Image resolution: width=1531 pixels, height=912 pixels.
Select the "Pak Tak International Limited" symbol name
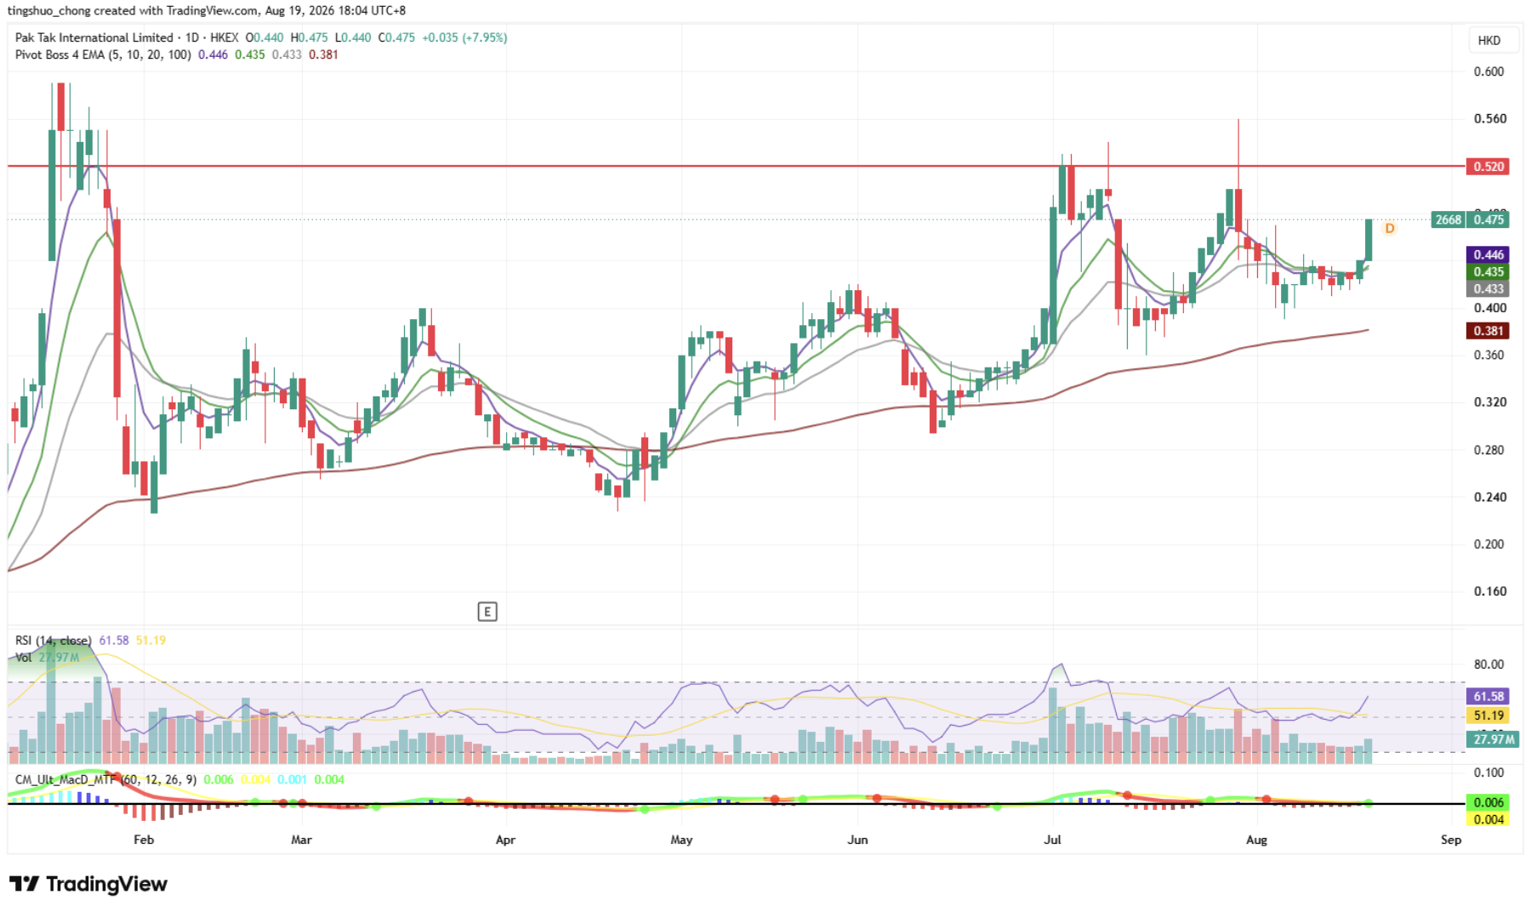pos(94,37)
